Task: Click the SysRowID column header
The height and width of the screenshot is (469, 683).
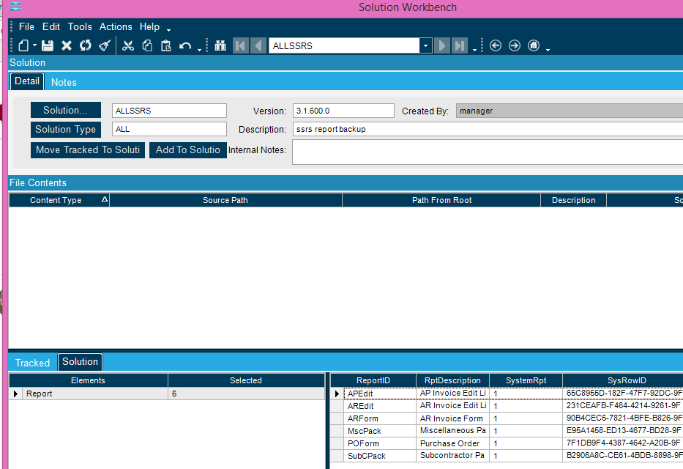Action: (x=623, y=380)
